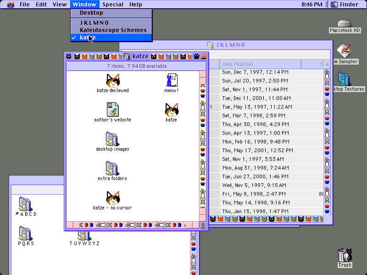Screen dimensions: 367x275
Task: Click the katze window vertical scrollbar
Action: [x=203, y=146]
